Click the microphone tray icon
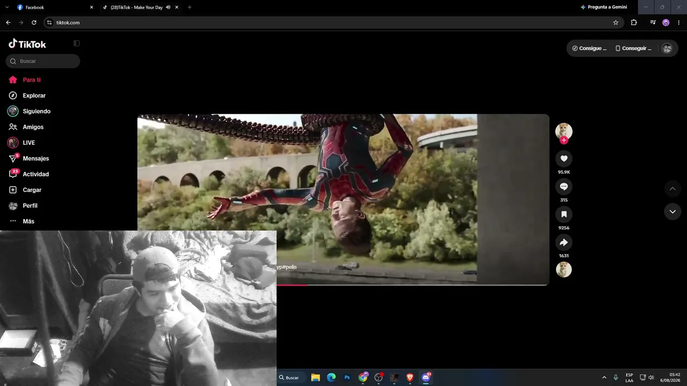The image size is (687, 386). [616, 377]
